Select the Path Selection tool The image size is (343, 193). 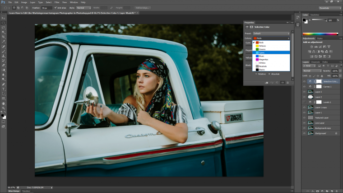3,94
